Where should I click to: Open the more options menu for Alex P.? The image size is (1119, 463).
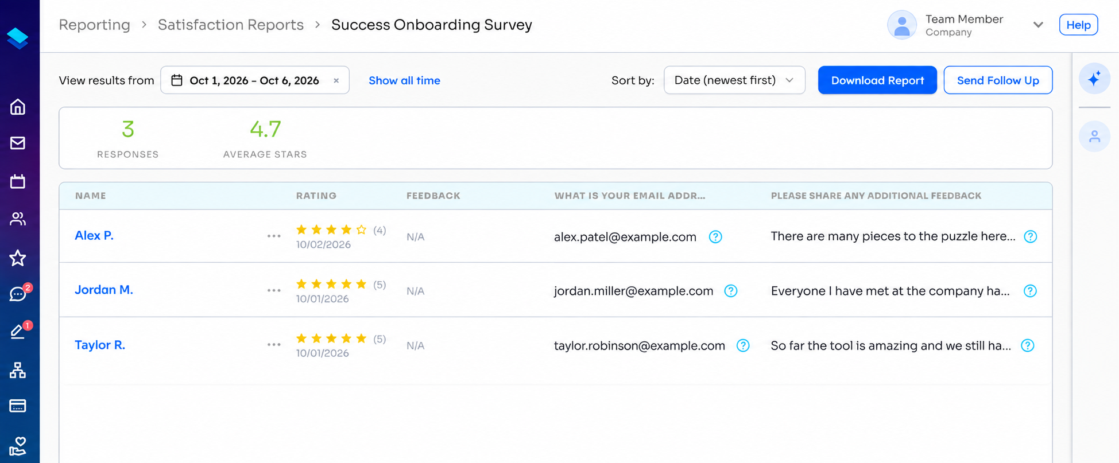pyautogui.click(x=274, y=236)
